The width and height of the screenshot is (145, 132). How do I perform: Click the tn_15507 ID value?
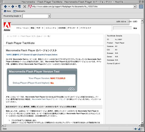pyautogui.click(x=118, y=39)
